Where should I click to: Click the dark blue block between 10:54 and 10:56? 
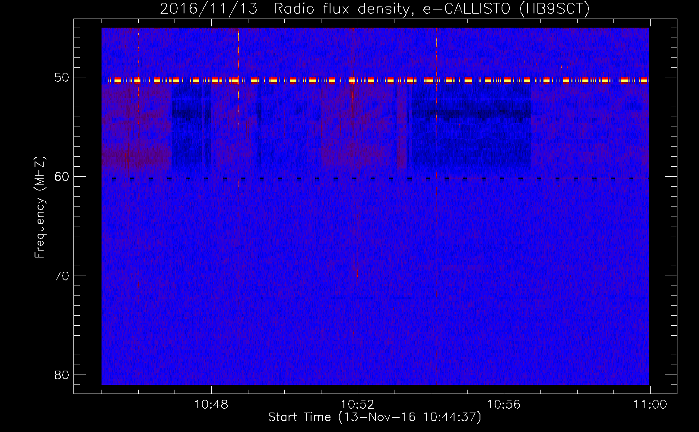[471, 126]
